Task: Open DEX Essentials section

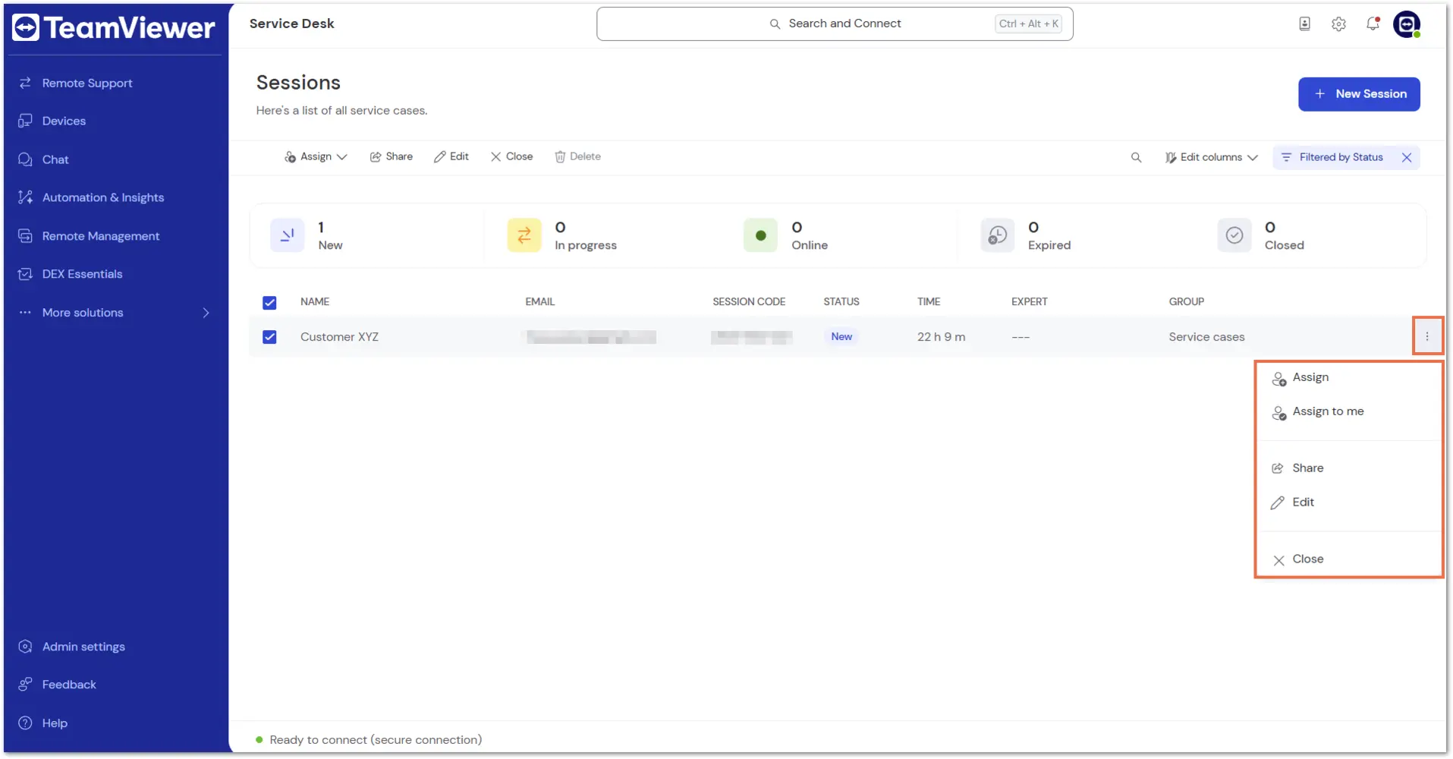Action: point(82,274)
